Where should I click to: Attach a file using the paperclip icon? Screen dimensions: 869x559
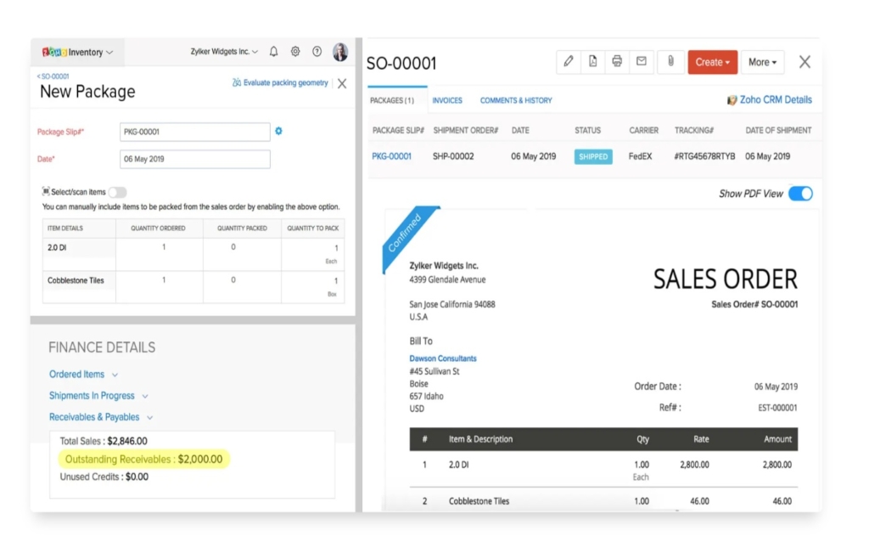click(670, 61)
